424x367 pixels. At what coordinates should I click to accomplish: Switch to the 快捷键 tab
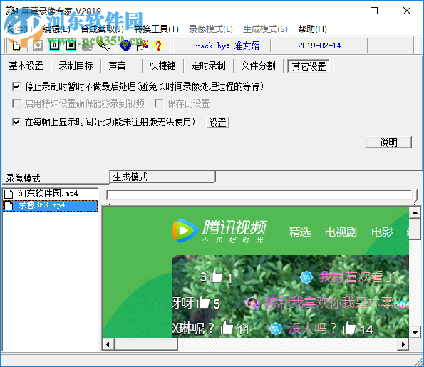pos(162,66)
